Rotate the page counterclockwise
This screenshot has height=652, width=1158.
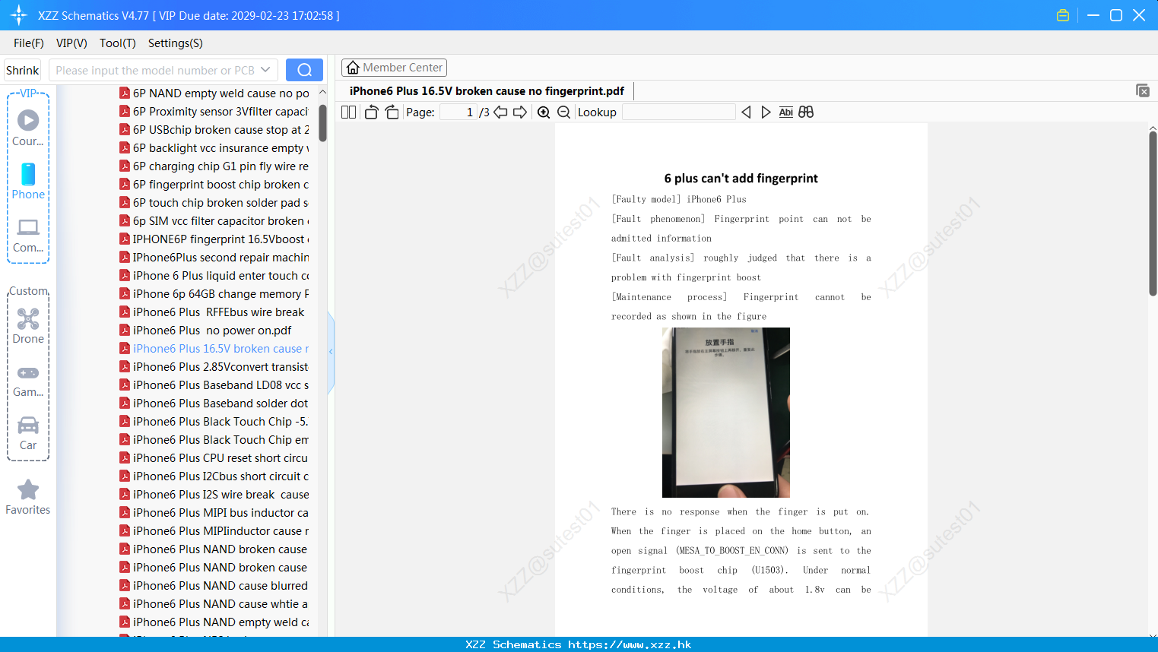point(371,112)
